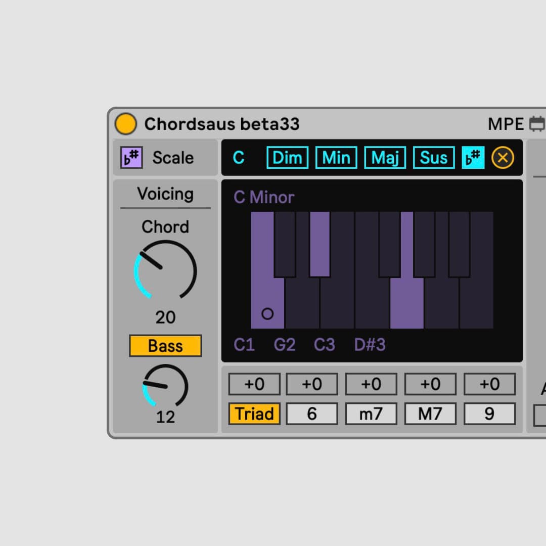Select the 6 chord extension
The image size is (546, 546).
pyautogui.click(x=312, y=414)
